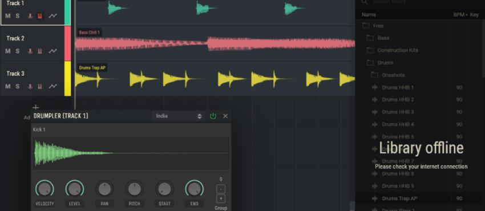Solo Track 1
Image resolution: width=485 pixels, height=211 pixels.
click(18, 16)
